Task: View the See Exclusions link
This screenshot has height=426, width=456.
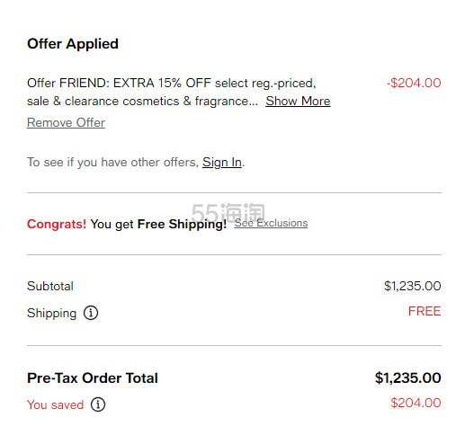Action: 271,223
